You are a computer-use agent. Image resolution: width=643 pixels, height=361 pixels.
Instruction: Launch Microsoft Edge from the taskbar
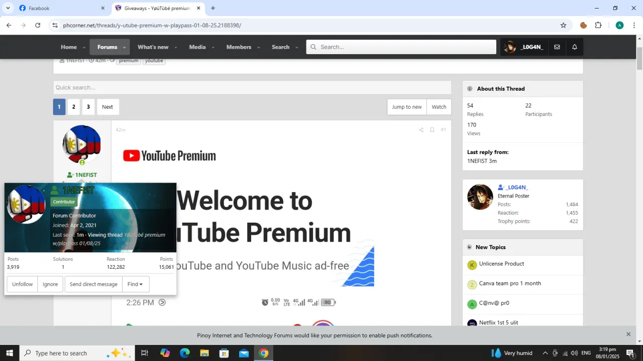[x=185, y=353]
